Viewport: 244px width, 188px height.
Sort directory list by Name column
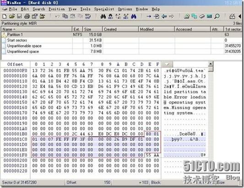click(37, 29)
